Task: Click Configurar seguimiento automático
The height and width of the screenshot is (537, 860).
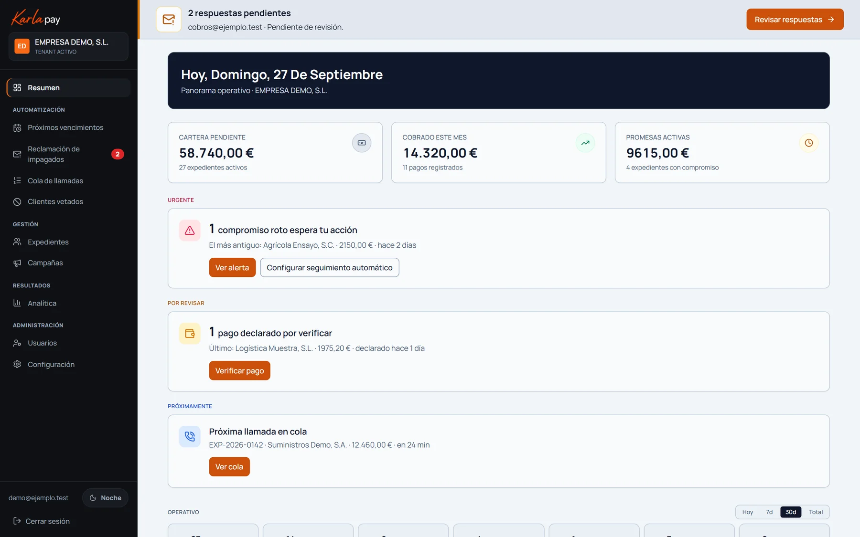Action: pos(330,268)
